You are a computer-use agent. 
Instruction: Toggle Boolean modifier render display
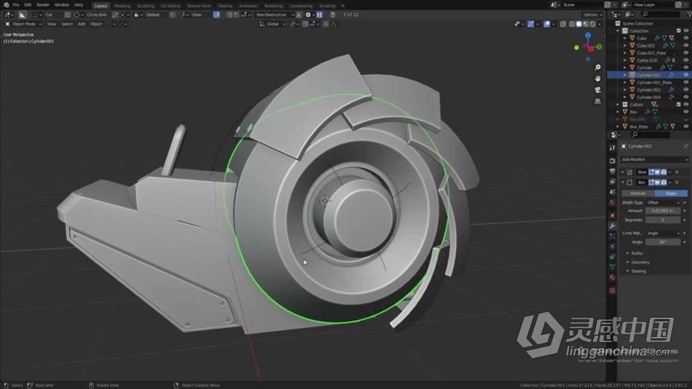(663, 172)
